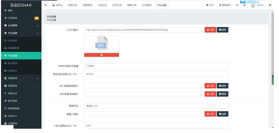Click the chevron beside 权限管理
Image resolution: width=279 pixels, height=133 pixels.
tap(38, 86)
